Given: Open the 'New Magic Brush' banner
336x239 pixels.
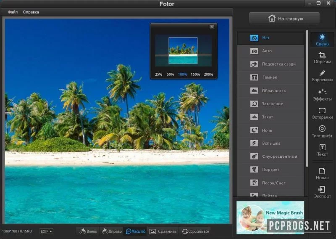Looking at the screenshot, I should tap(270, 217).
